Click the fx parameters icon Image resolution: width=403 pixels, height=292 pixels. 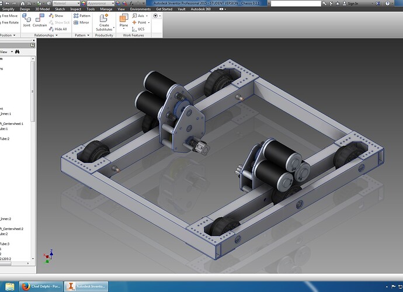[x=131, y=4]
